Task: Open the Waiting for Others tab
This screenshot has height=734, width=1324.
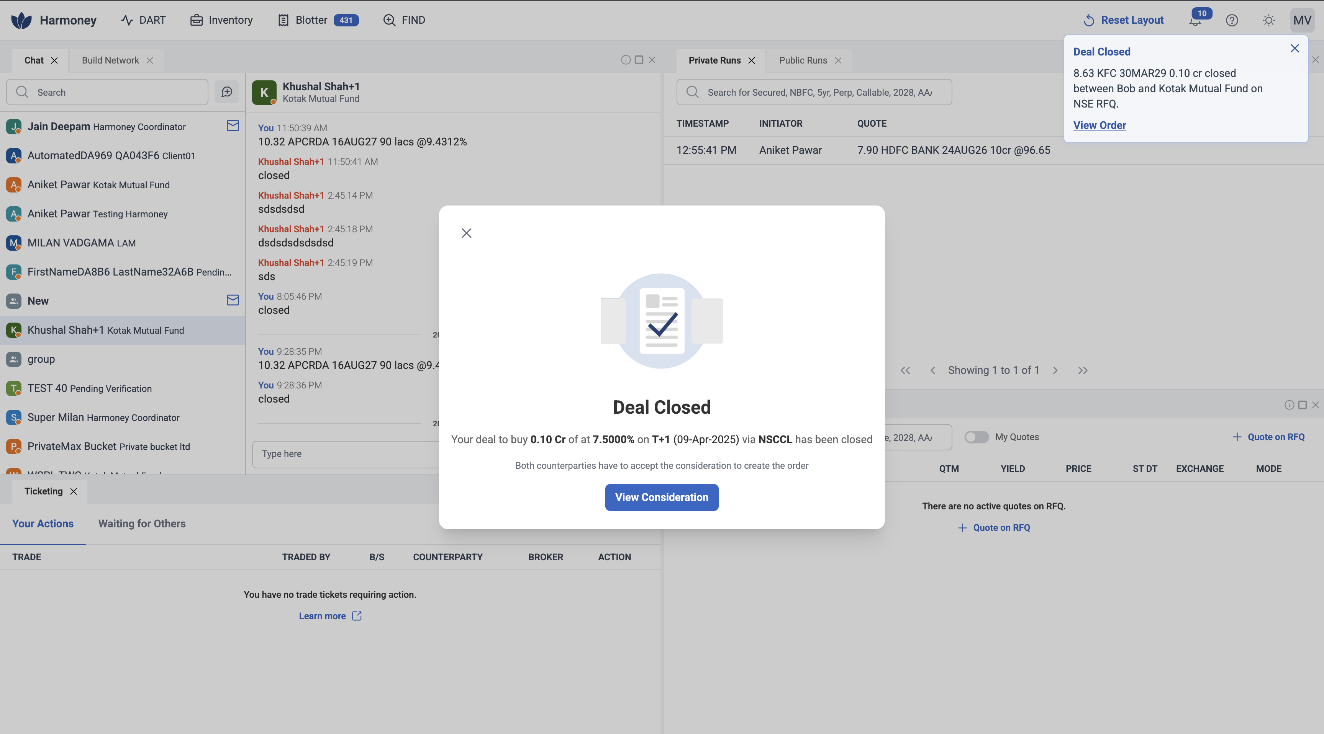Action: pos(142,524)
